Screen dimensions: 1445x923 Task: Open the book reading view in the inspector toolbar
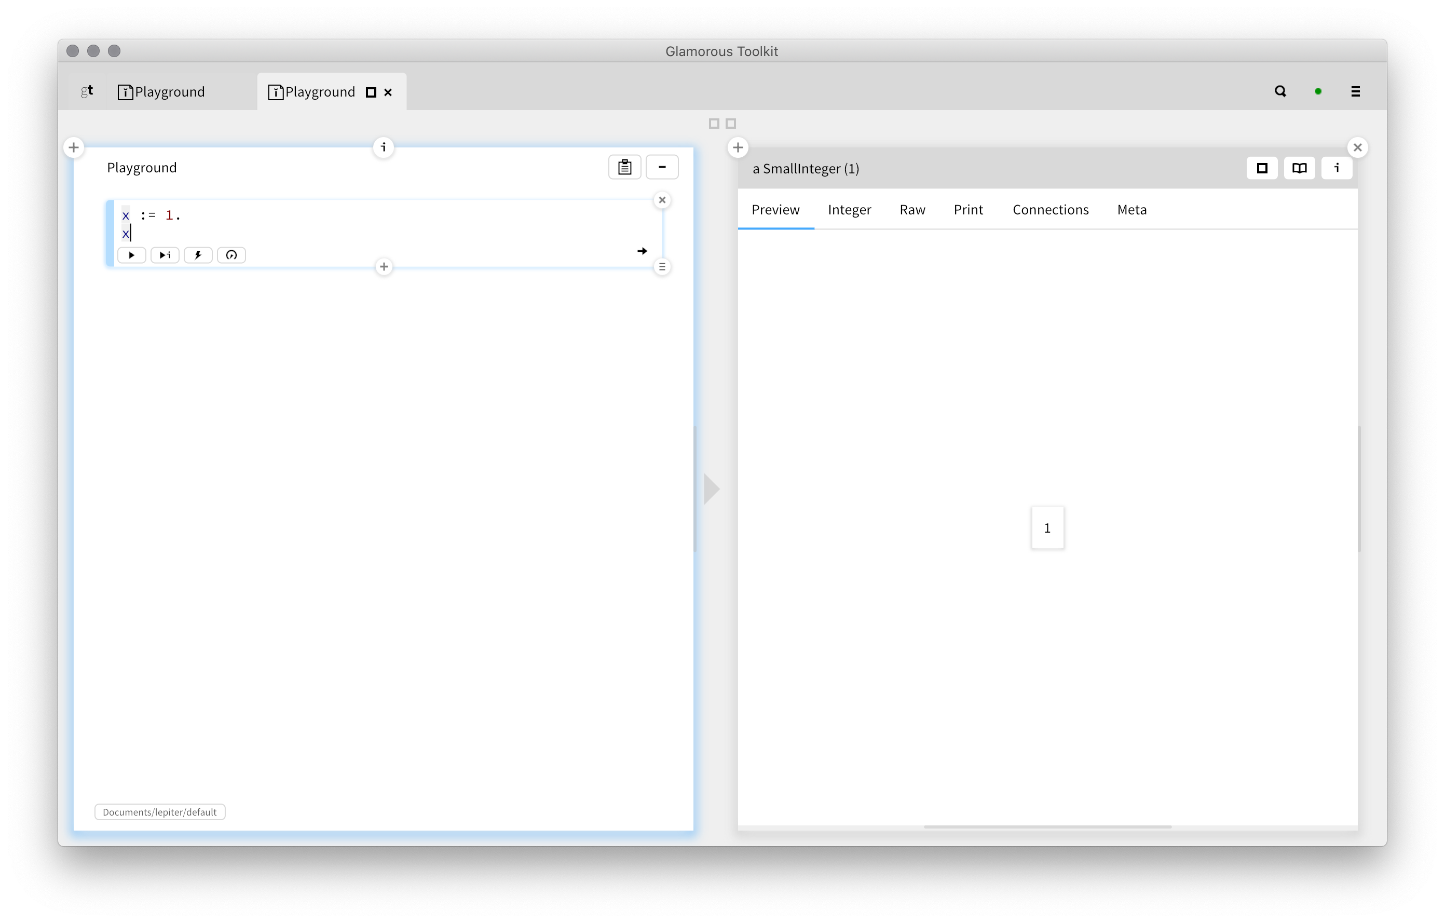[x=1299, y=168]
